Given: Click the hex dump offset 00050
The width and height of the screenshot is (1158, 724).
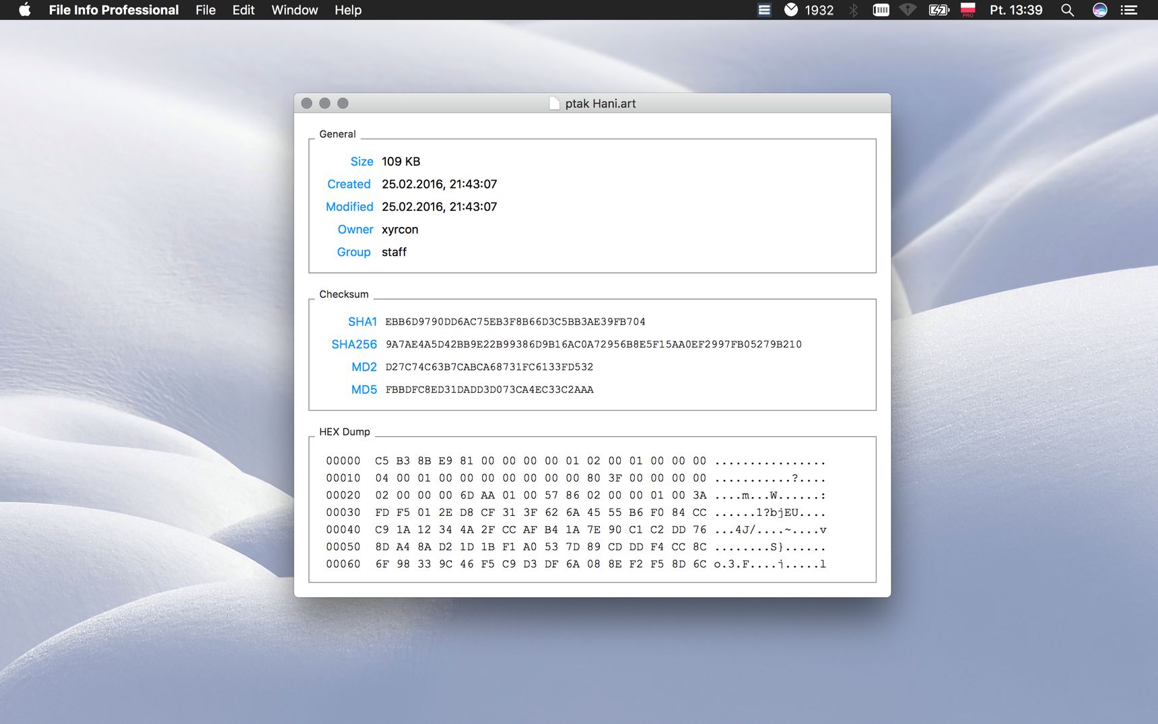Looking at the screenshot, I should coord(343,547).
